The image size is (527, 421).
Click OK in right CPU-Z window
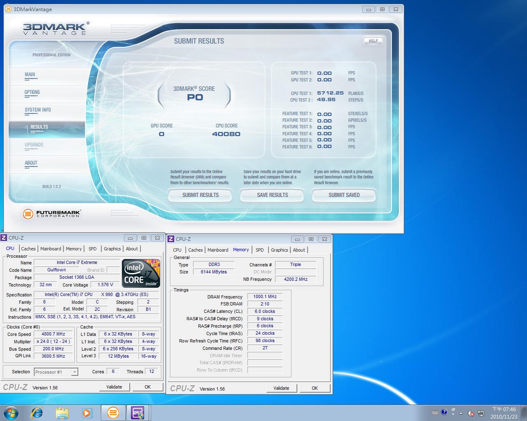click(x=315, y=388)
